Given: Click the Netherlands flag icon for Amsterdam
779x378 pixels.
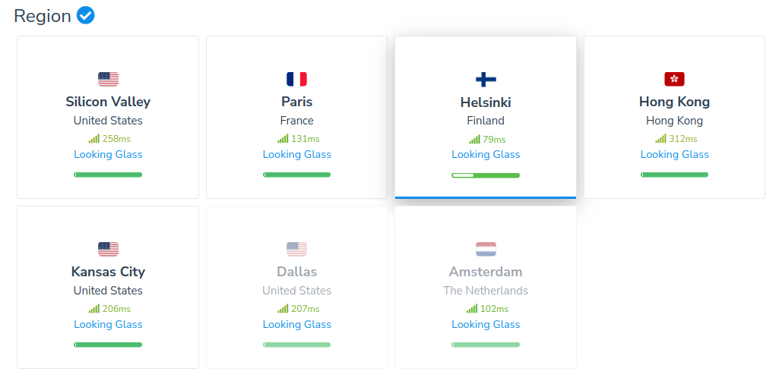Looking at the screenshot, I should click(486, 249).
